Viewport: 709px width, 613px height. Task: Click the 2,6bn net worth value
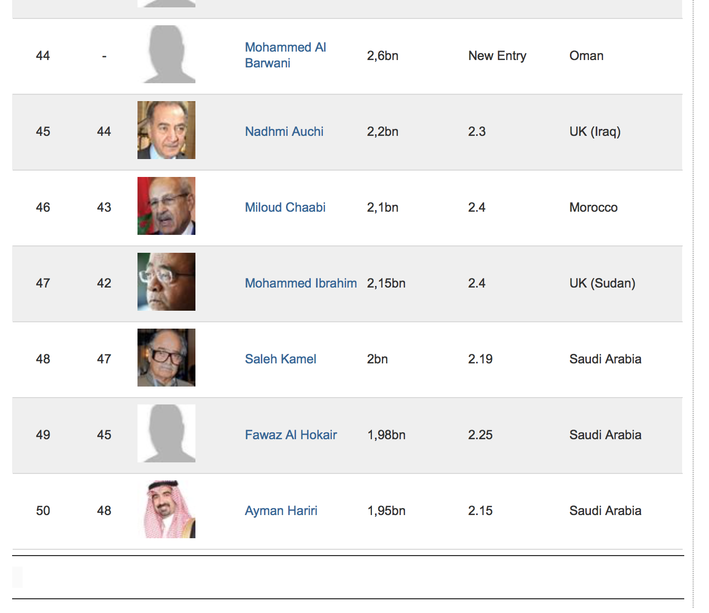tap(383, 56)
